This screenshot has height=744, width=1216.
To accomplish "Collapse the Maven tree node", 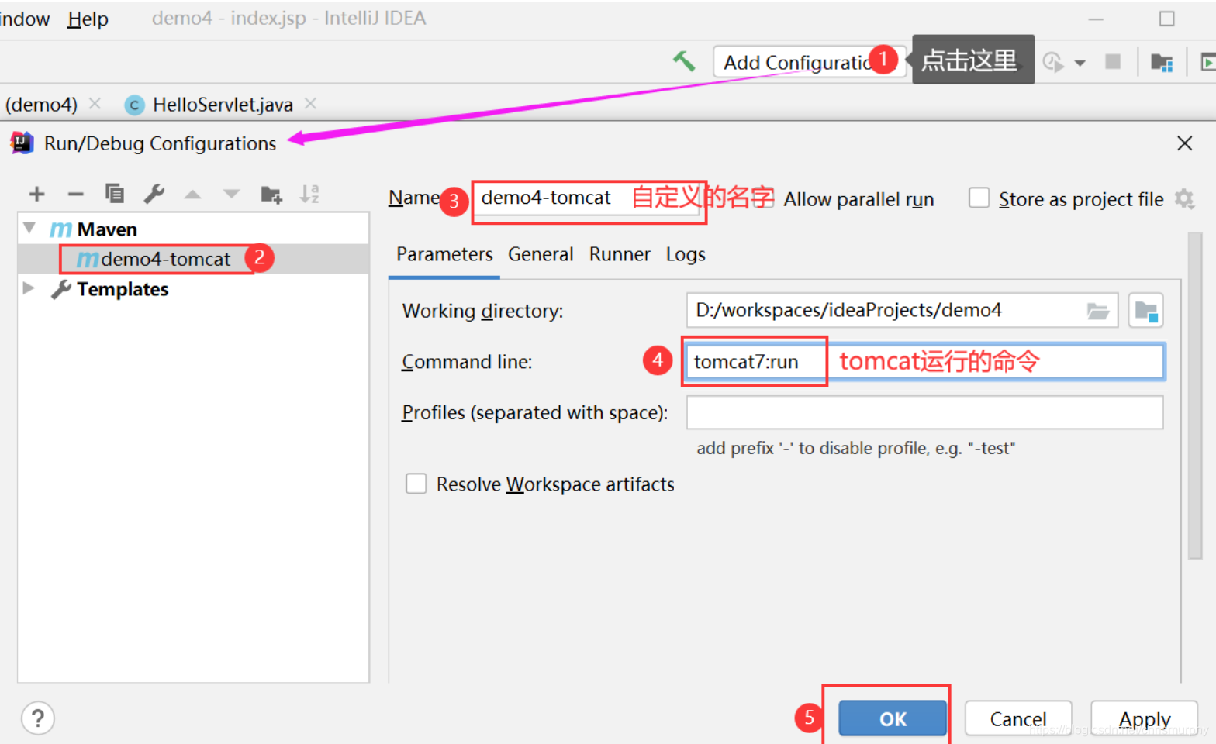I will click(x=29, y=228).
